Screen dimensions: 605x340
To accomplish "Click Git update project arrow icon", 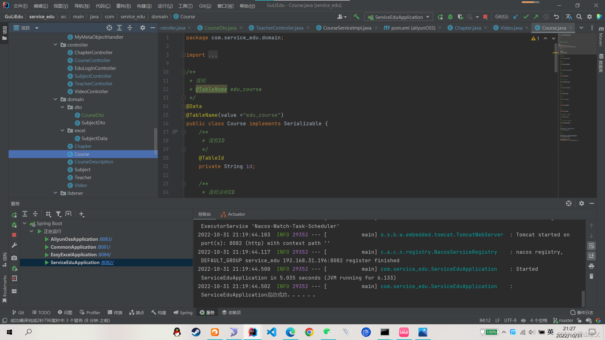I will click(516, 17).
